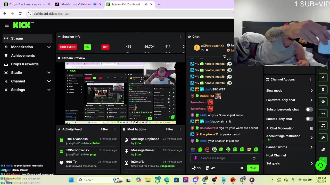The height and width of the screenshot is (185, 330).
Task: Expand the Studio sidebar section
Action: 28,73
